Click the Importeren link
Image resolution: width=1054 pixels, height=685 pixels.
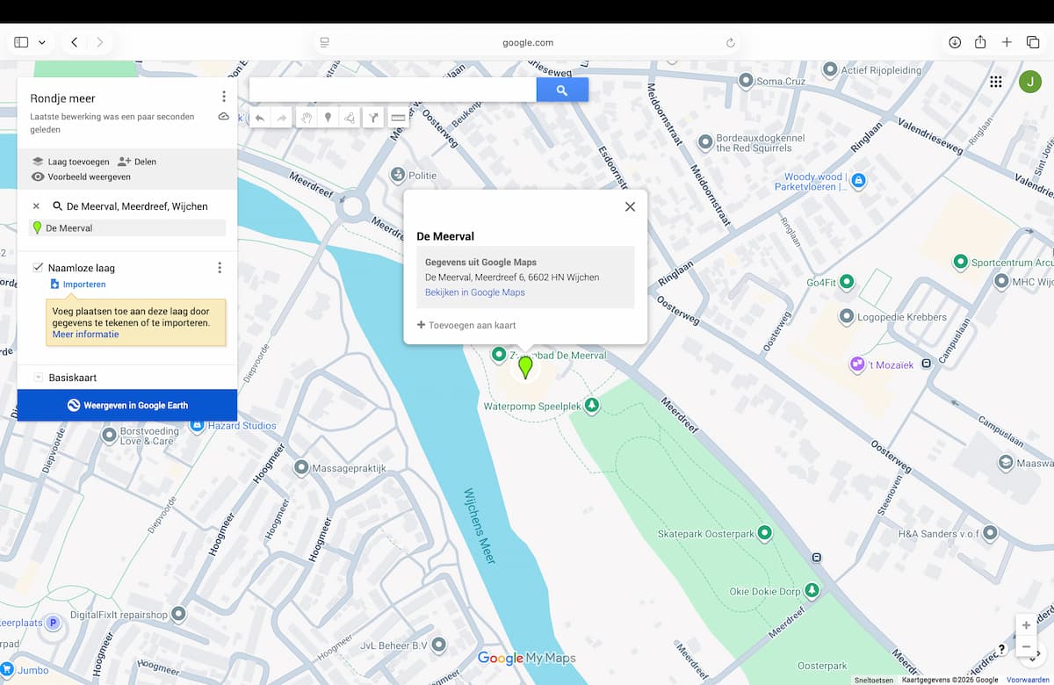(77, 285)
